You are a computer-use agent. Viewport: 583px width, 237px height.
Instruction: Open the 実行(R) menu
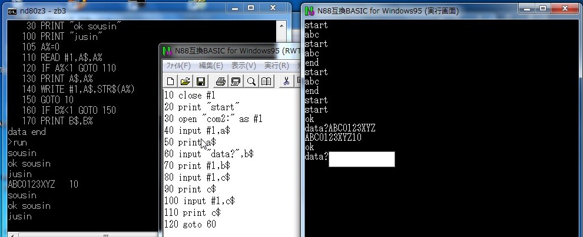click(277, 66)
